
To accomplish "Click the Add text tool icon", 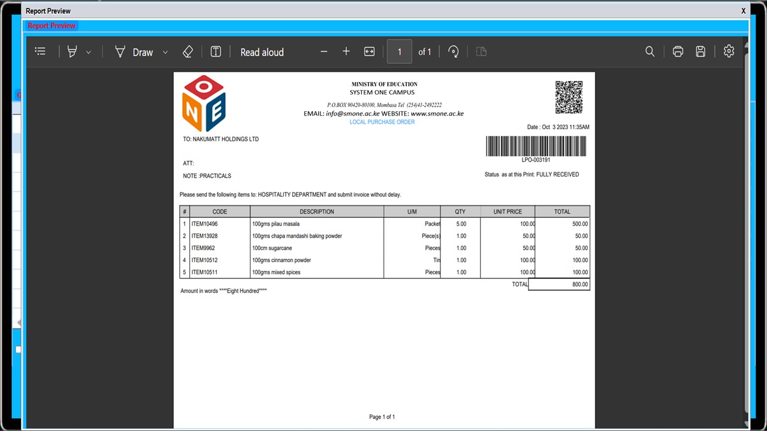I will tap(216, 52).
